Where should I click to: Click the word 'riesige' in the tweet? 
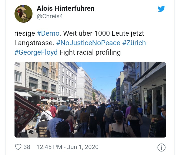25,33
